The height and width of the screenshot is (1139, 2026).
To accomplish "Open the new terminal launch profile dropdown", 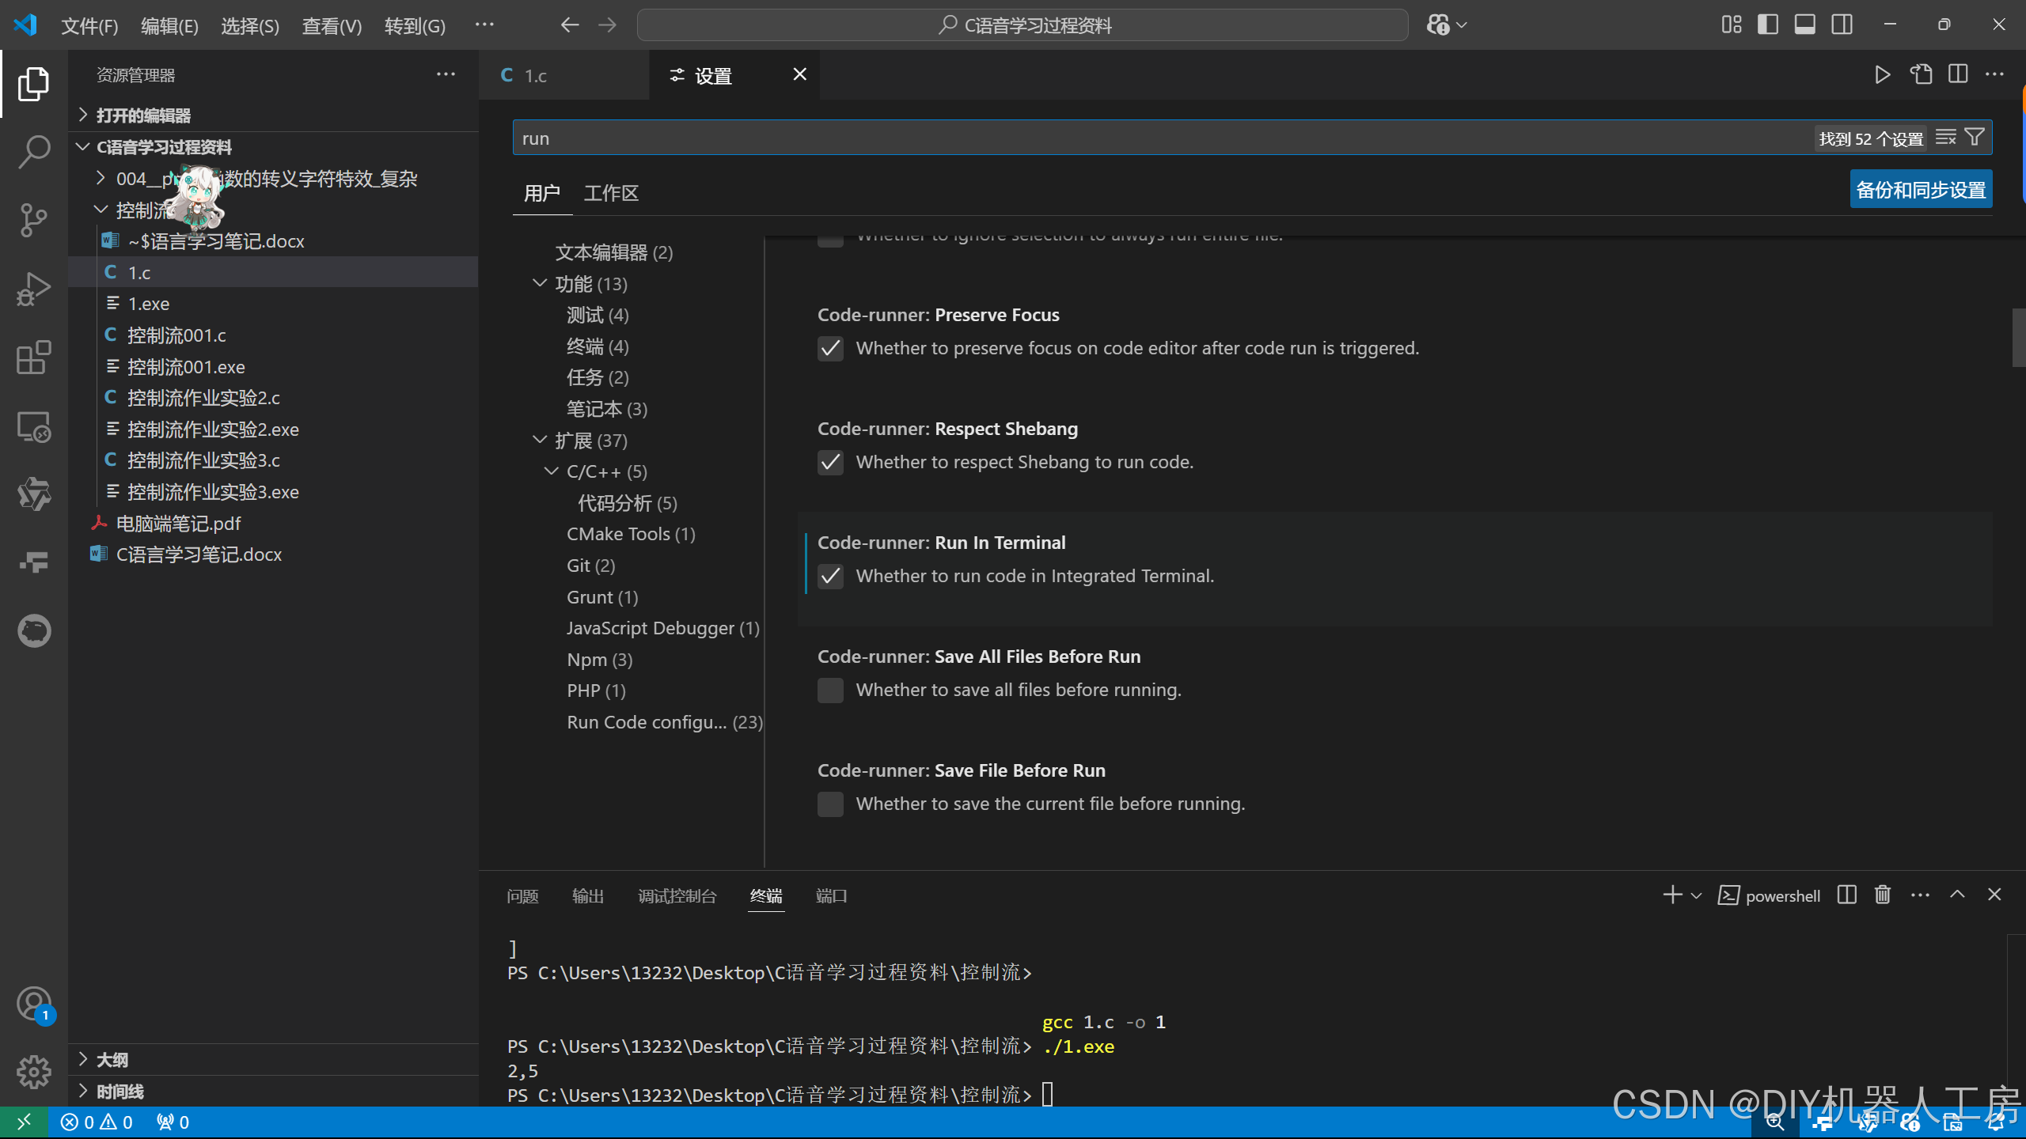I will pyautogui.click(x=1696, y=895).
